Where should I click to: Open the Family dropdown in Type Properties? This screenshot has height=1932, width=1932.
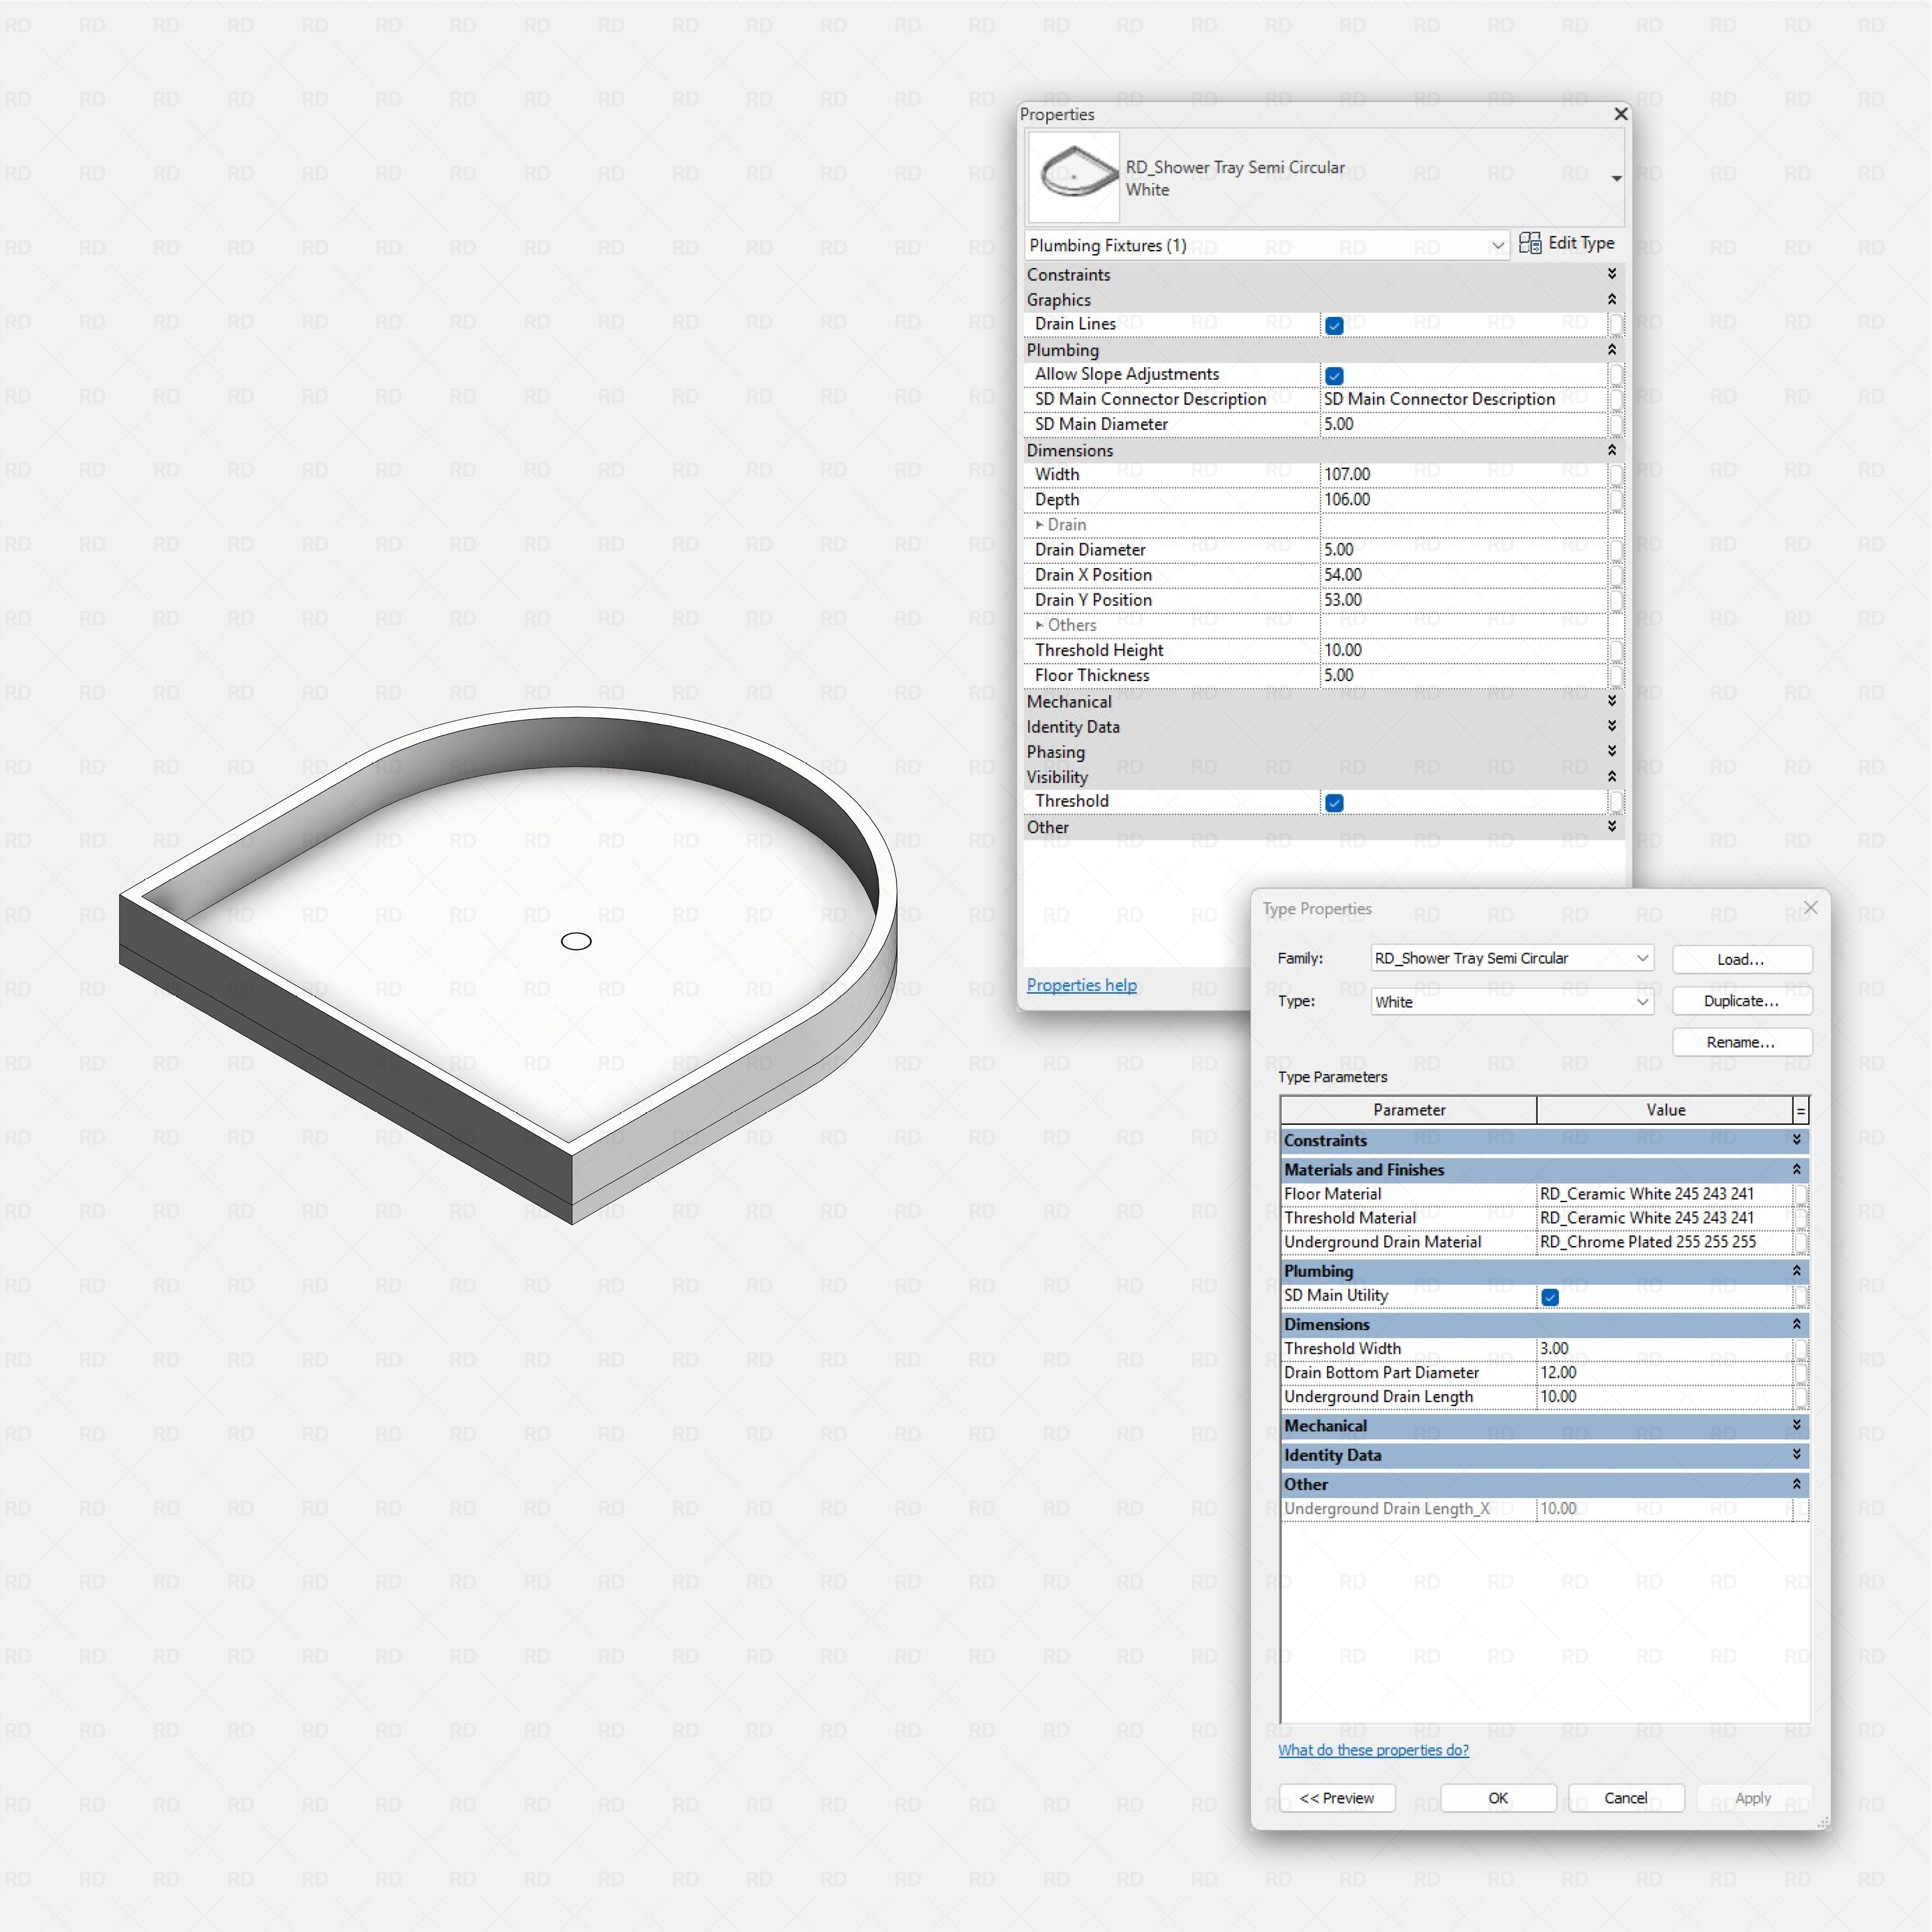(1512, 958)
